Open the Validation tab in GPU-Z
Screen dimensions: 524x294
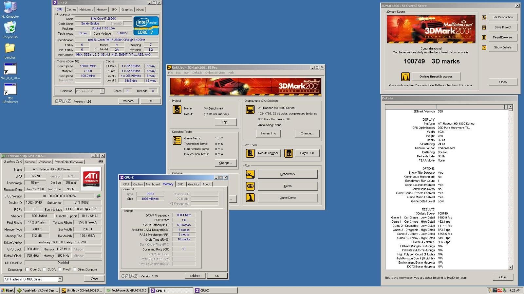pyautogui.click(x=45, y=162)
